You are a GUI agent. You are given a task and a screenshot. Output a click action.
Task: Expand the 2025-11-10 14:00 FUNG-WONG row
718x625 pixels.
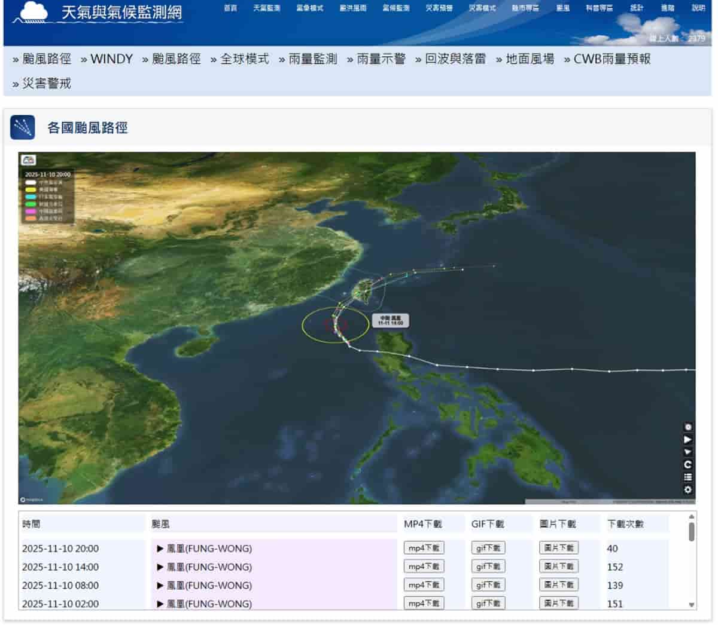point(160,567)
